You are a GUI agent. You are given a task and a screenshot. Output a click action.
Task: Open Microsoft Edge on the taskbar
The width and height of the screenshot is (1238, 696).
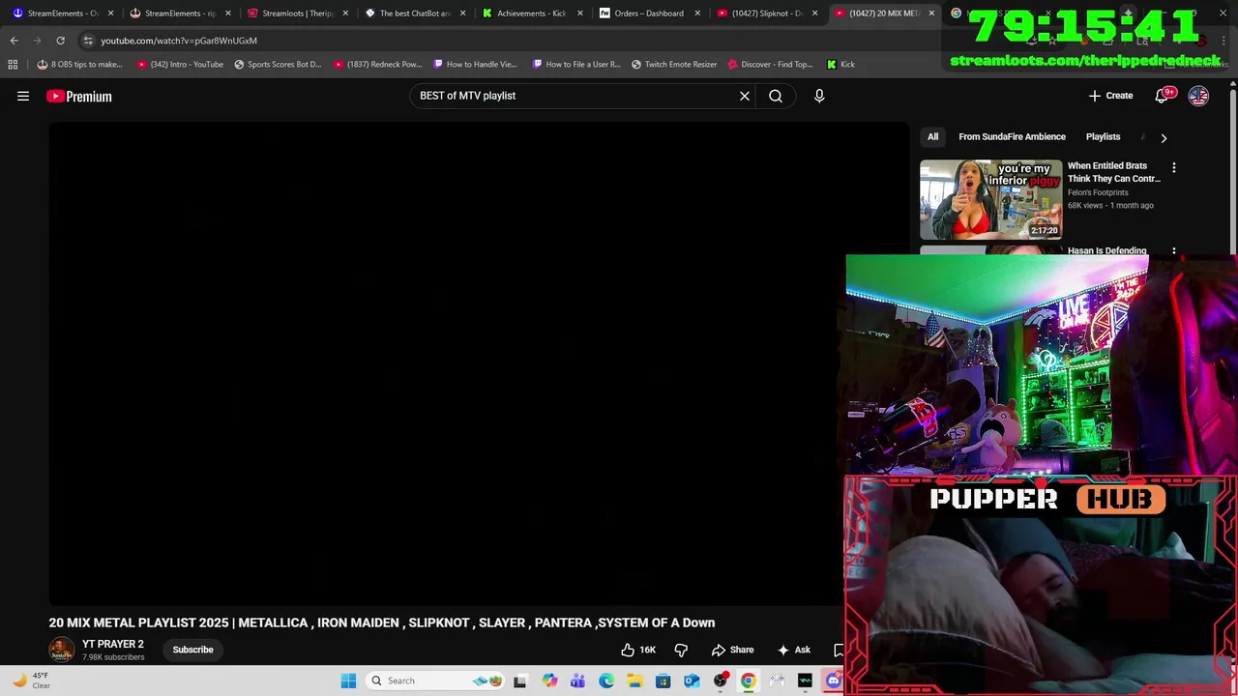[605, 681]
